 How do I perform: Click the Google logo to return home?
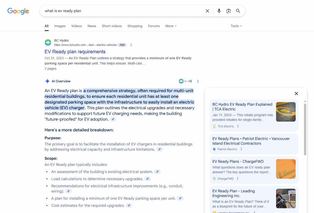[x=18, y=11]
